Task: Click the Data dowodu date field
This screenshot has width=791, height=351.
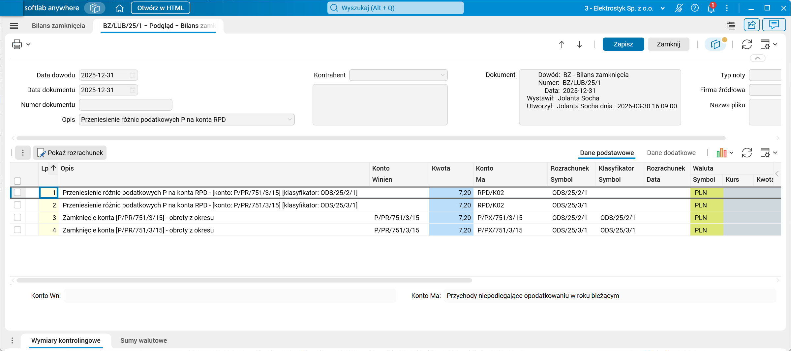Action: (108, 75)
